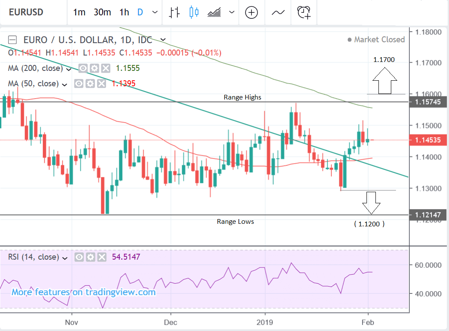The height and width of the screenshot is (331, 449).
Task: Open the Indicators wave icon
Action: (x=278, y=12)
